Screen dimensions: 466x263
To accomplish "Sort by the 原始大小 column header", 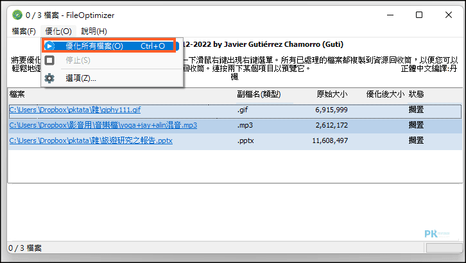I will 332,94.
